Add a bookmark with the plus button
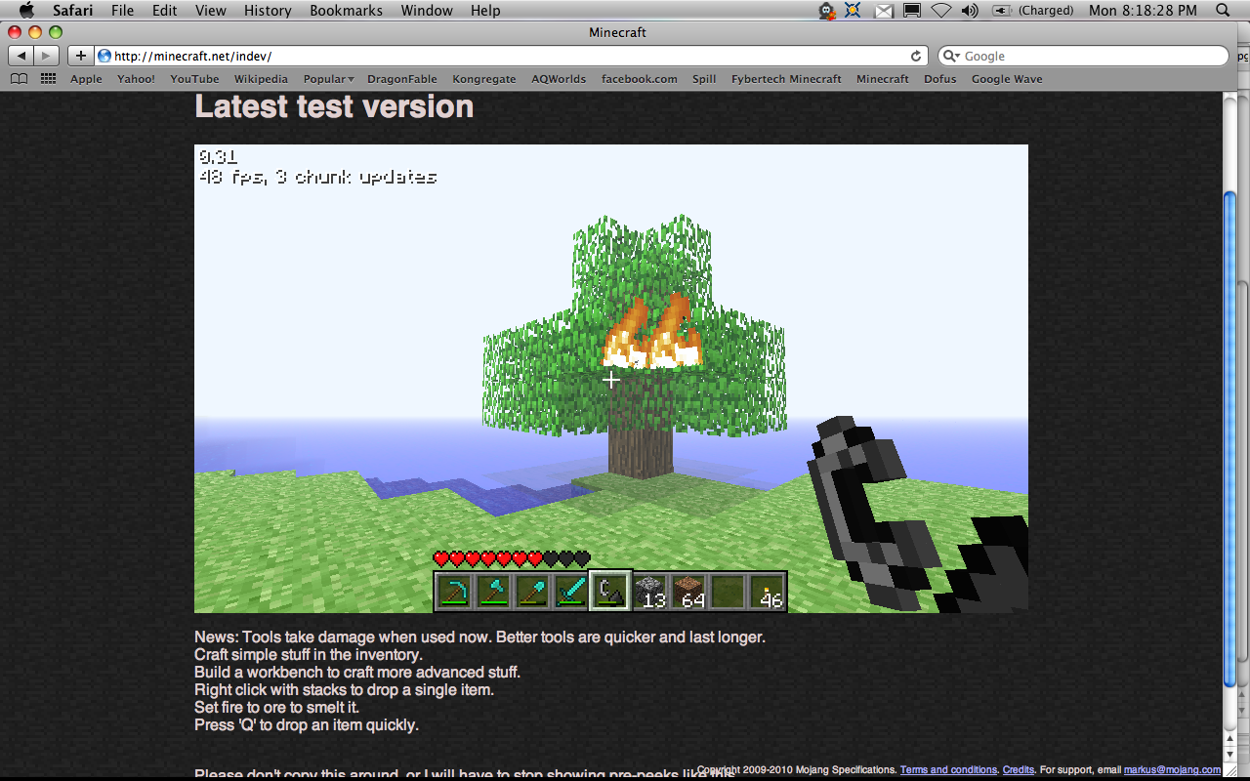 click(80, 56)
